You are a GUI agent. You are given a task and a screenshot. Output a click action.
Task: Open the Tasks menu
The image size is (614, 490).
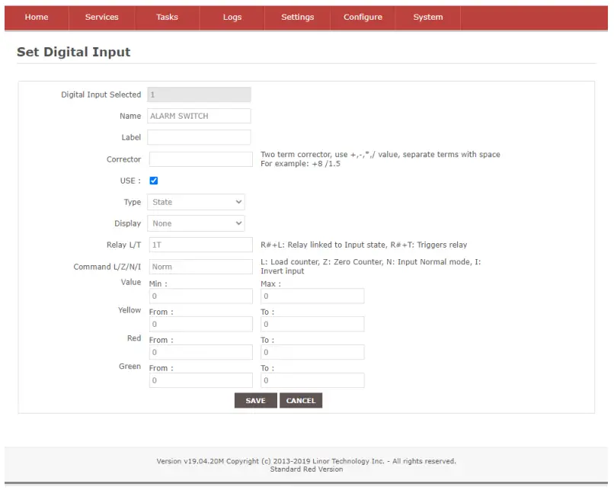(x=167, y=18)
